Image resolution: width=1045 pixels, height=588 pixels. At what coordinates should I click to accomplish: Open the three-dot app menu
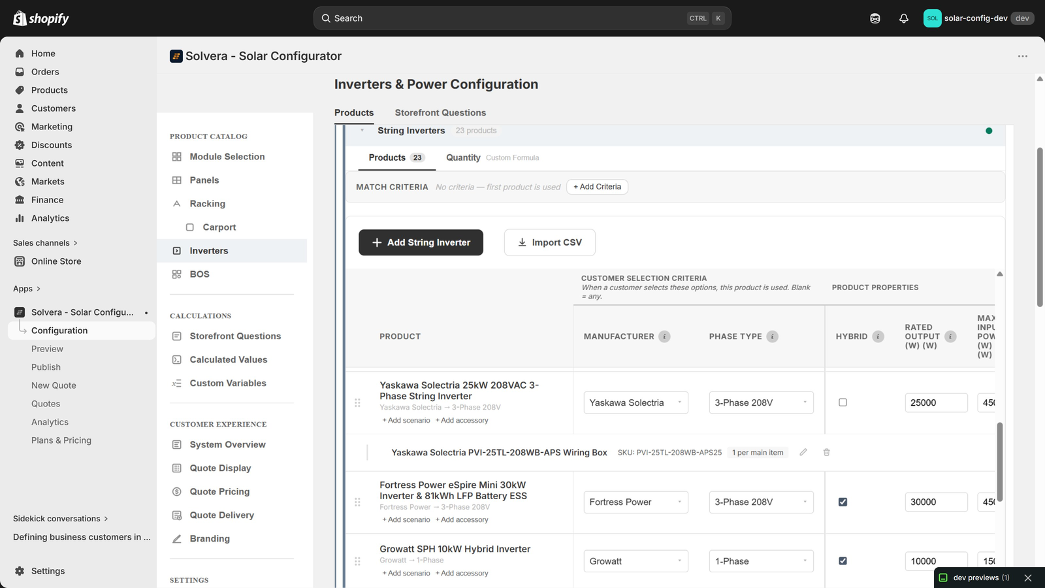pos(1023,56)
